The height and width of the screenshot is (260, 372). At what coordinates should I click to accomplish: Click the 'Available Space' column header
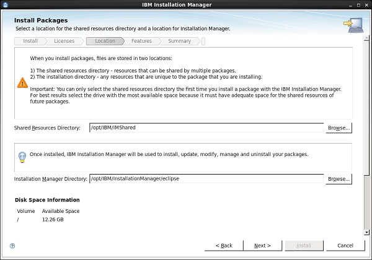[61, 211]
